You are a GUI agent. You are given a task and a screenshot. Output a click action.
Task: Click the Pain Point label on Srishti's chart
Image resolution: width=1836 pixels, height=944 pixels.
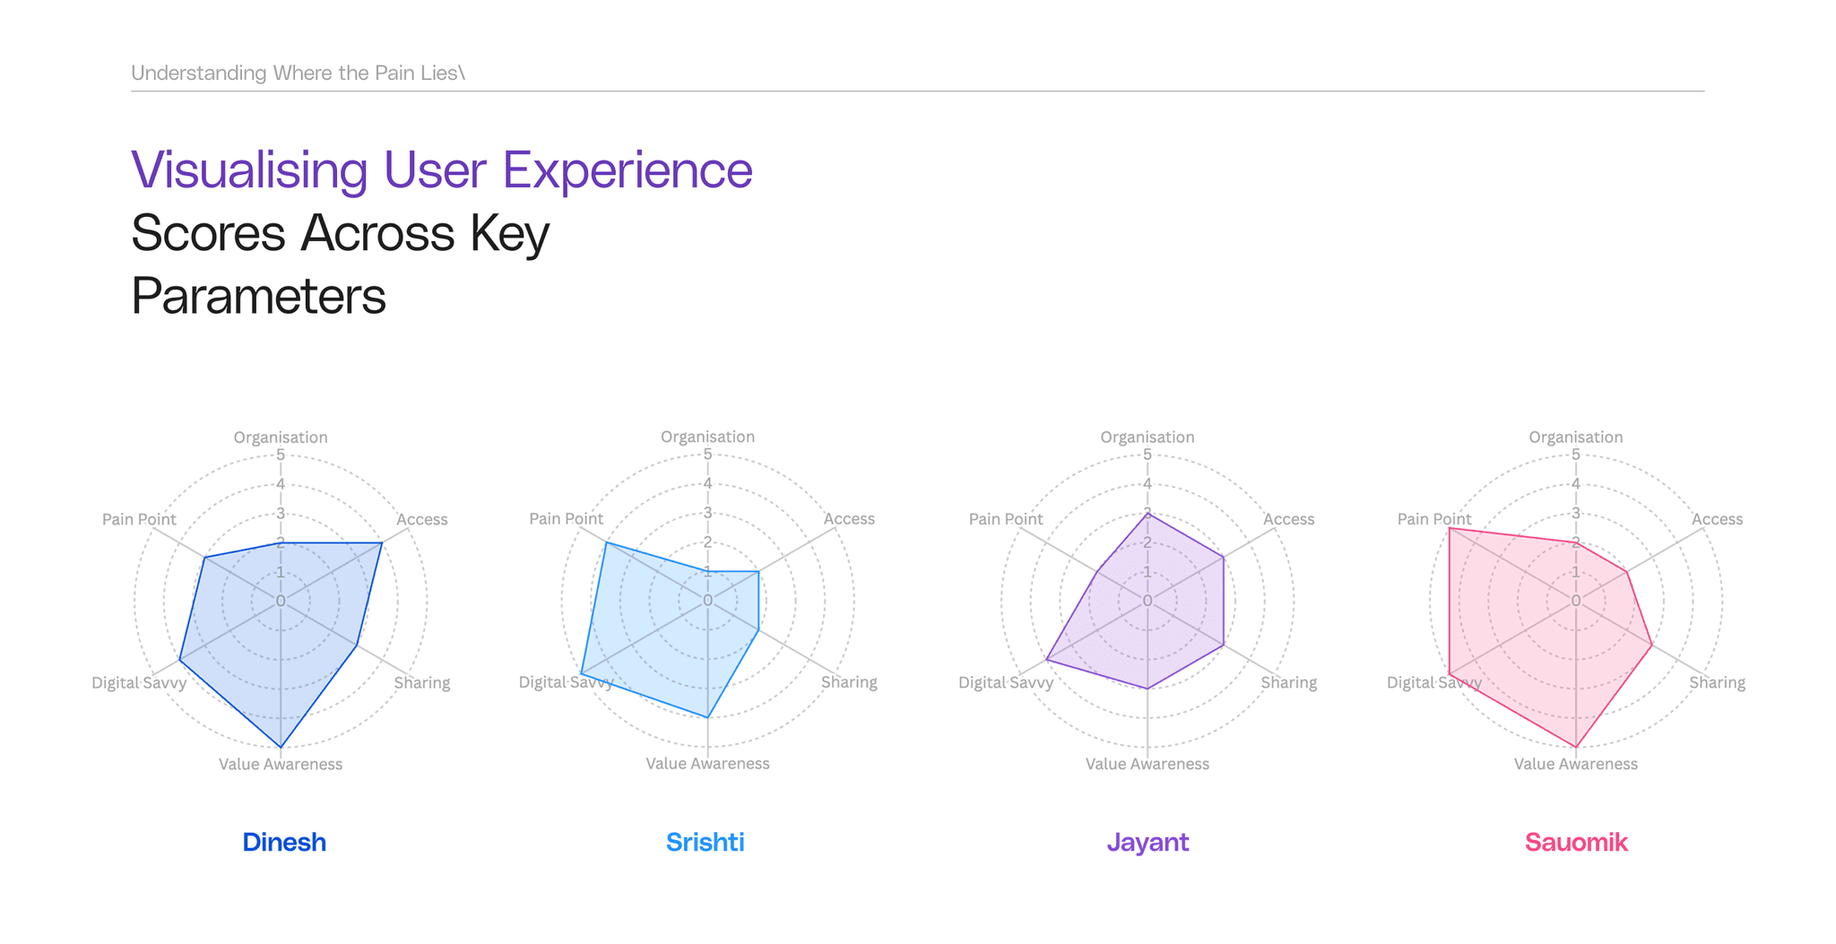pos(566,518)
